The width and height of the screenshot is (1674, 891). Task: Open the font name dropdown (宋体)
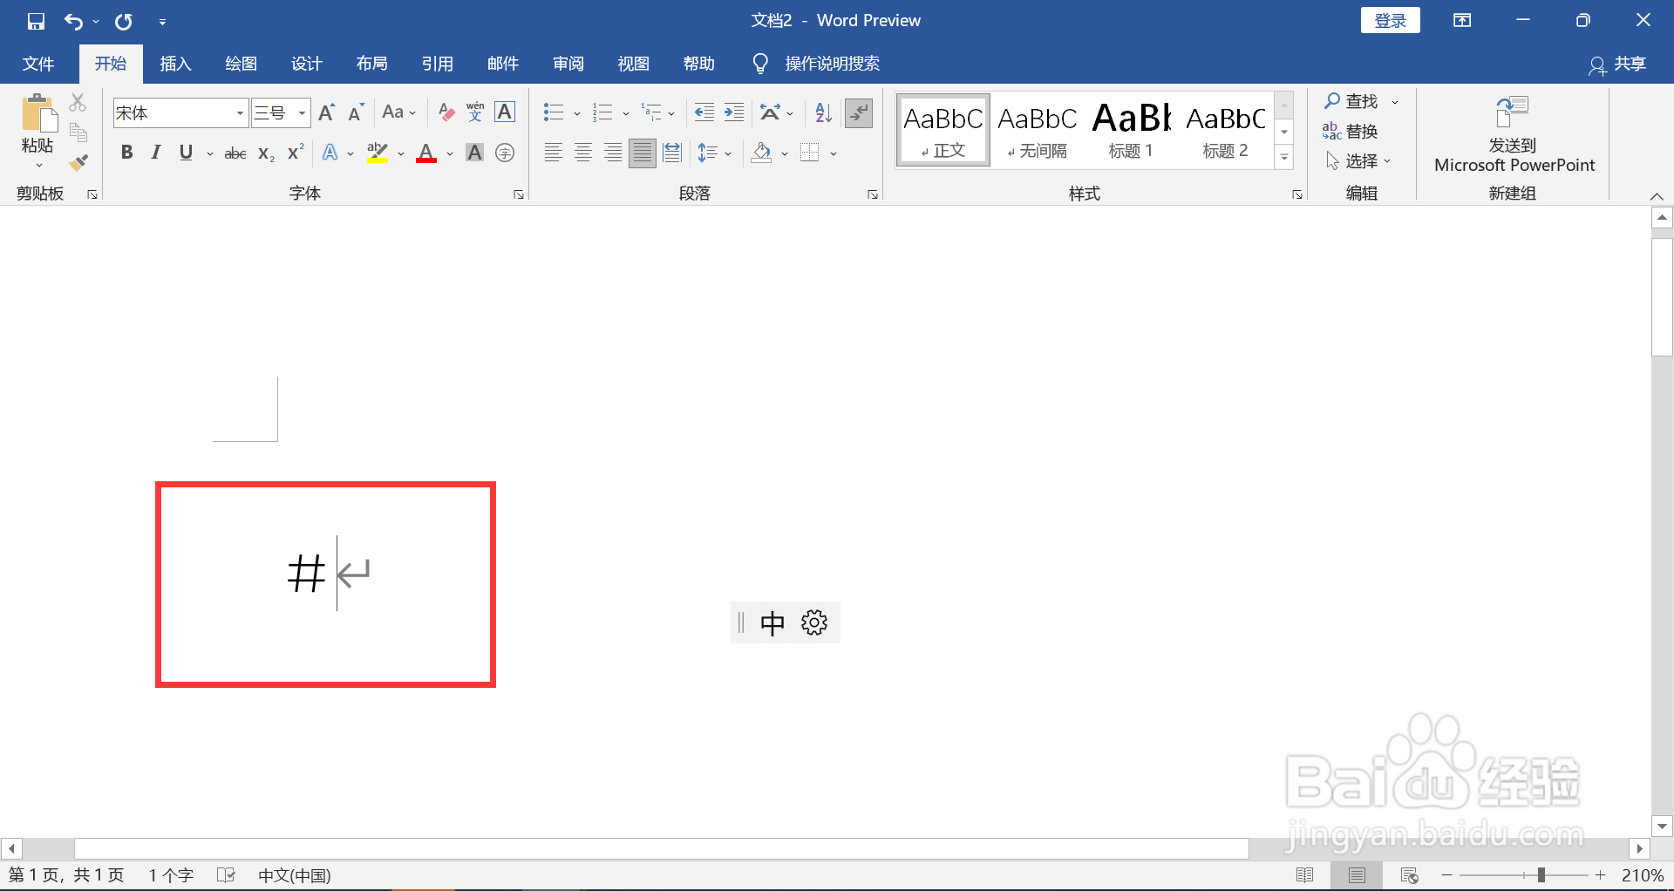(240, 113)
